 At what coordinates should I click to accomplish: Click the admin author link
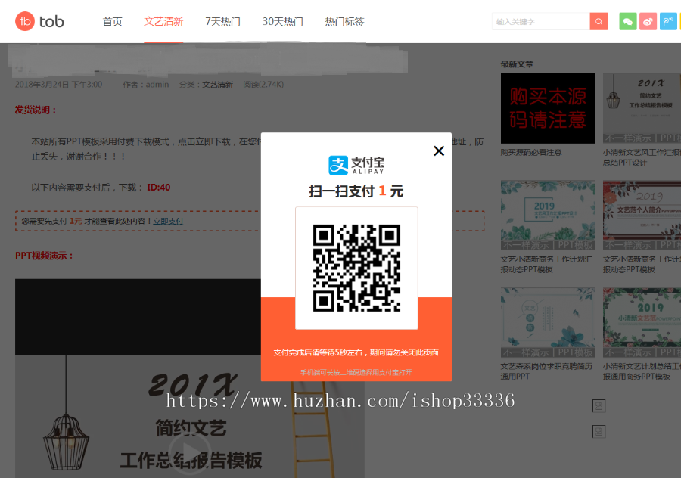(157, 84)
